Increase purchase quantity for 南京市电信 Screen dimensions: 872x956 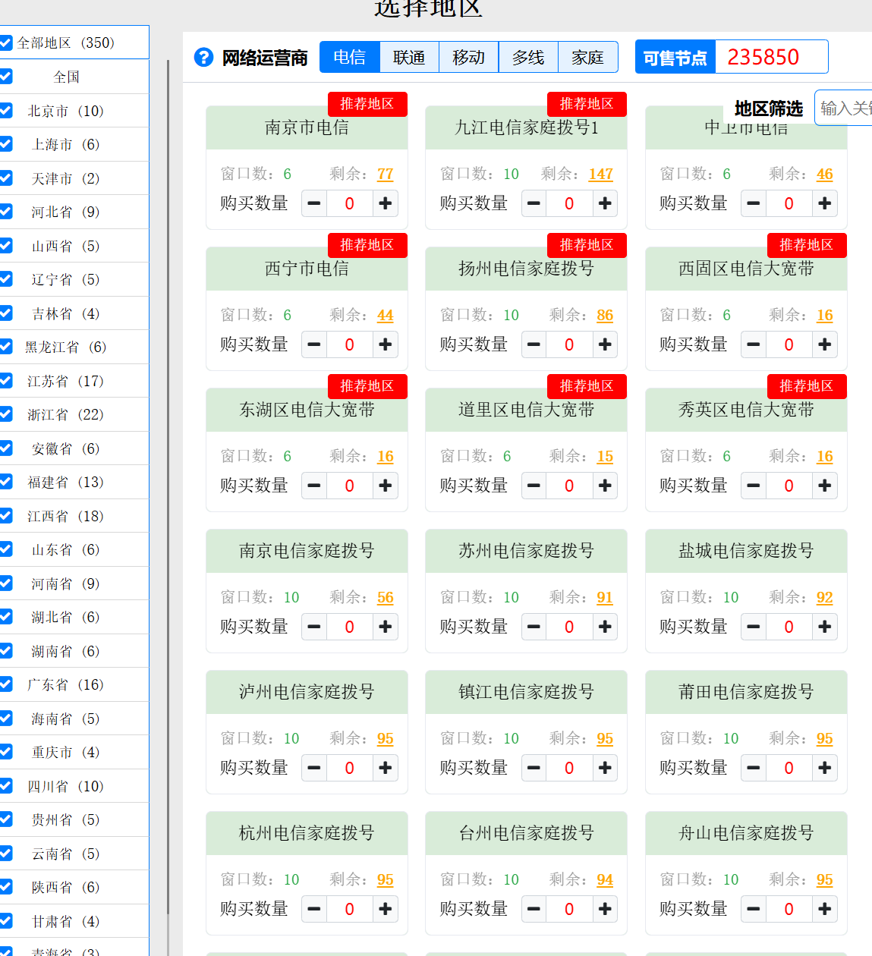[386, 203]
